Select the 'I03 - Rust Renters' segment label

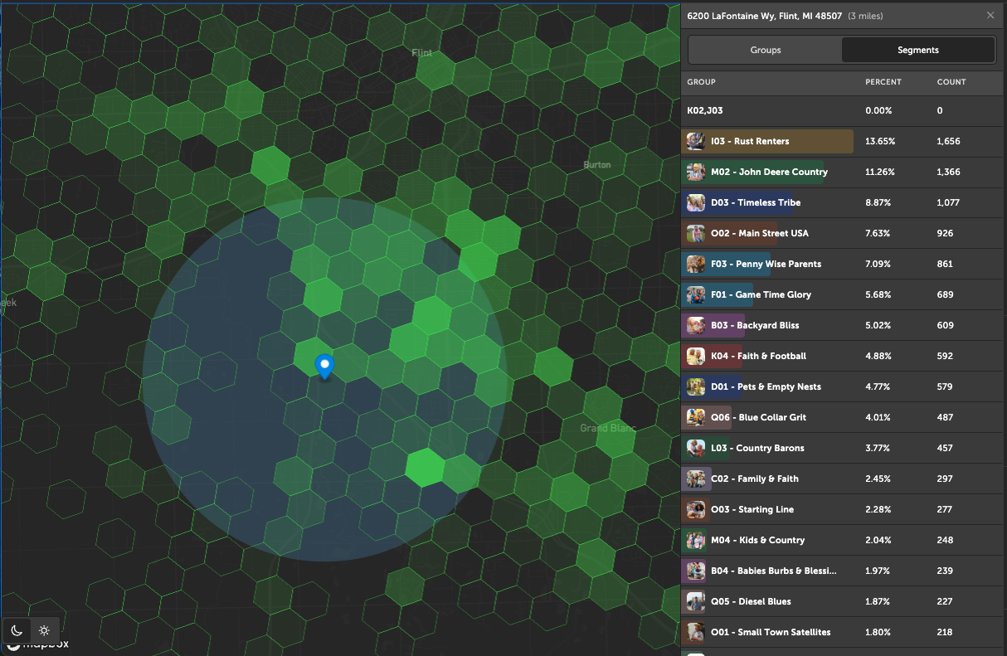click(750, 141)
